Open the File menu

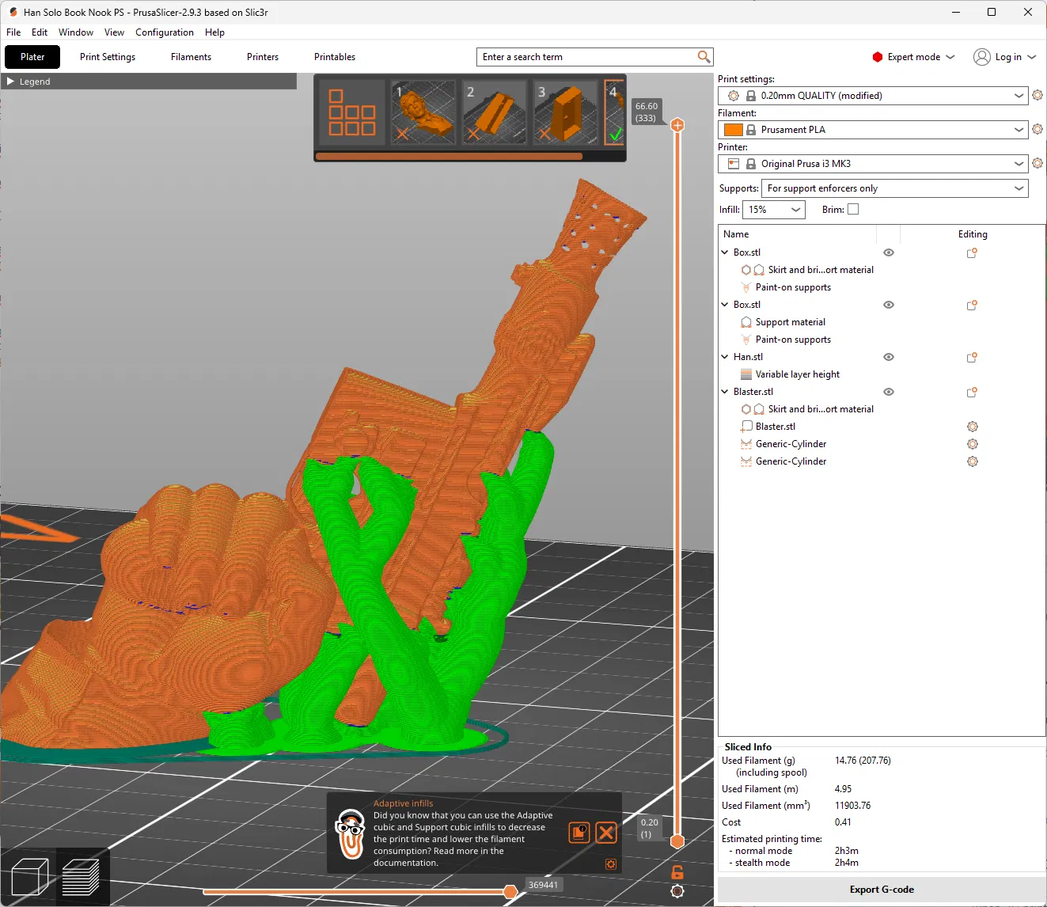coord(13,32)
